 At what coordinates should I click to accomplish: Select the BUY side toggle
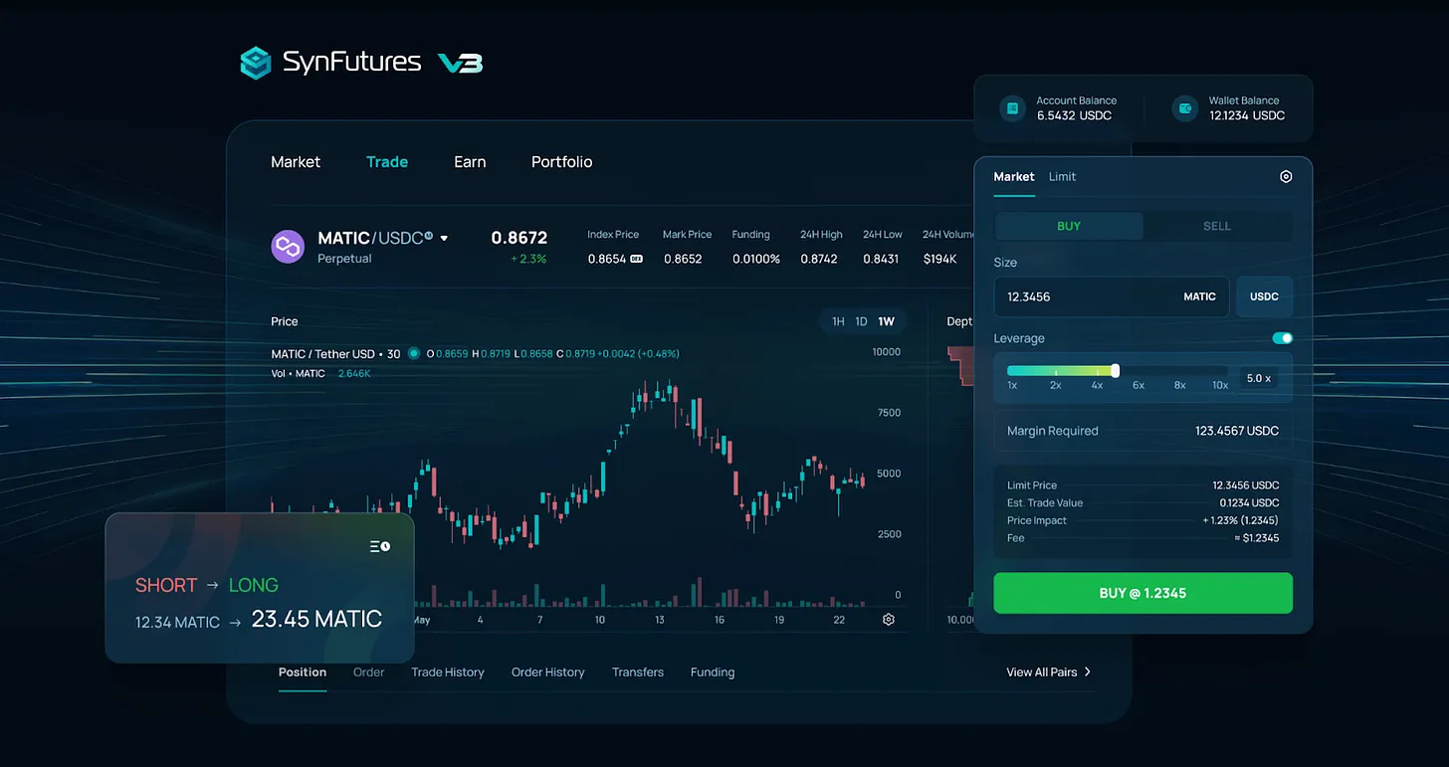(1069, 226)
